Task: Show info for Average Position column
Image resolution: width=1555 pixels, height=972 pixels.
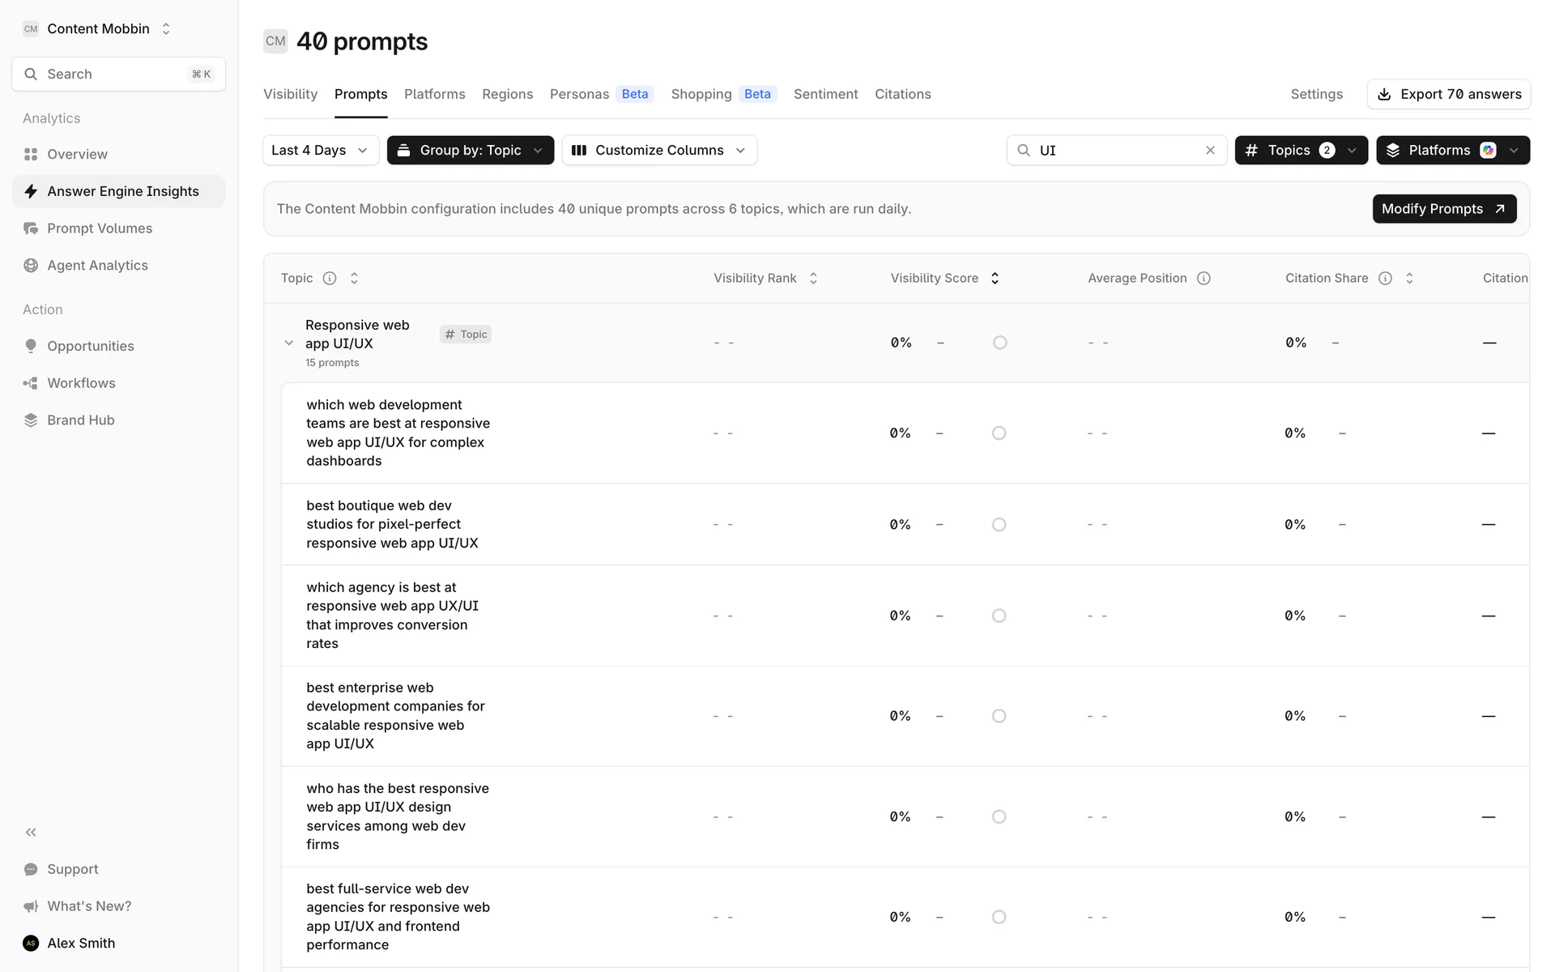Action: [x=1204, y=279]
